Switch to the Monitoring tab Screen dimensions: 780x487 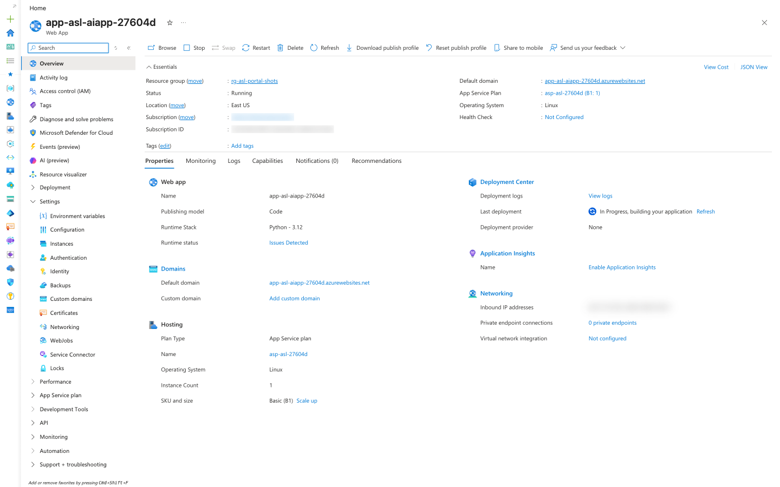click(x=200, y=161)
